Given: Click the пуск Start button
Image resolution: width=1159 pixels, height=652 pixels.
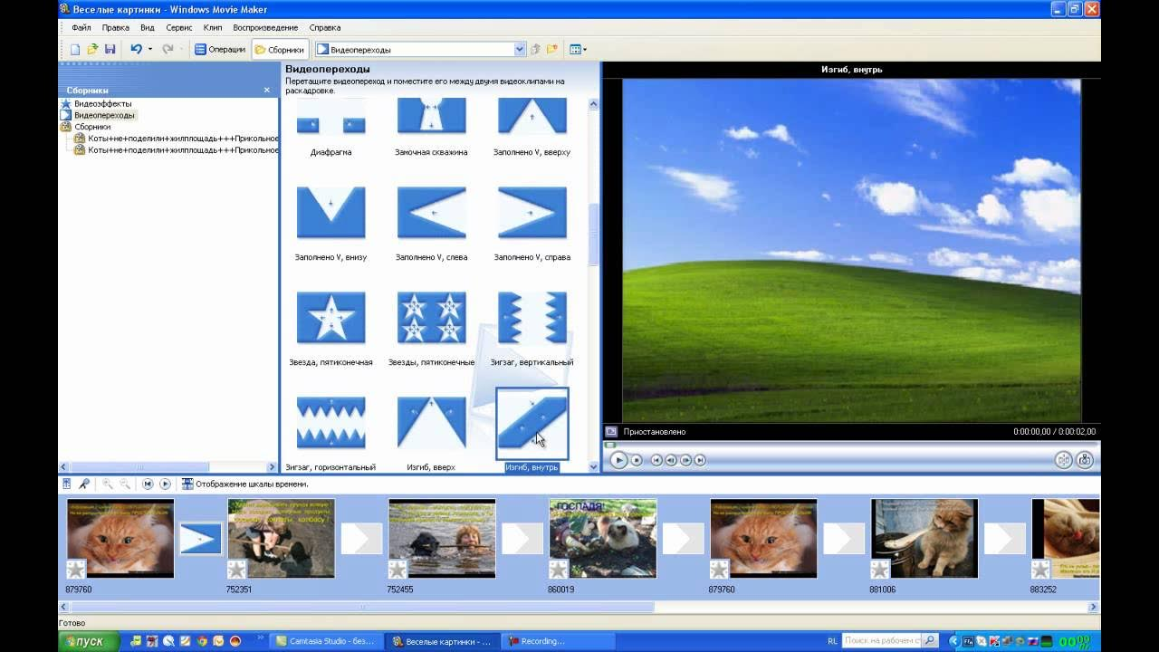Looking at the screenshot, I should coord(87,641).
